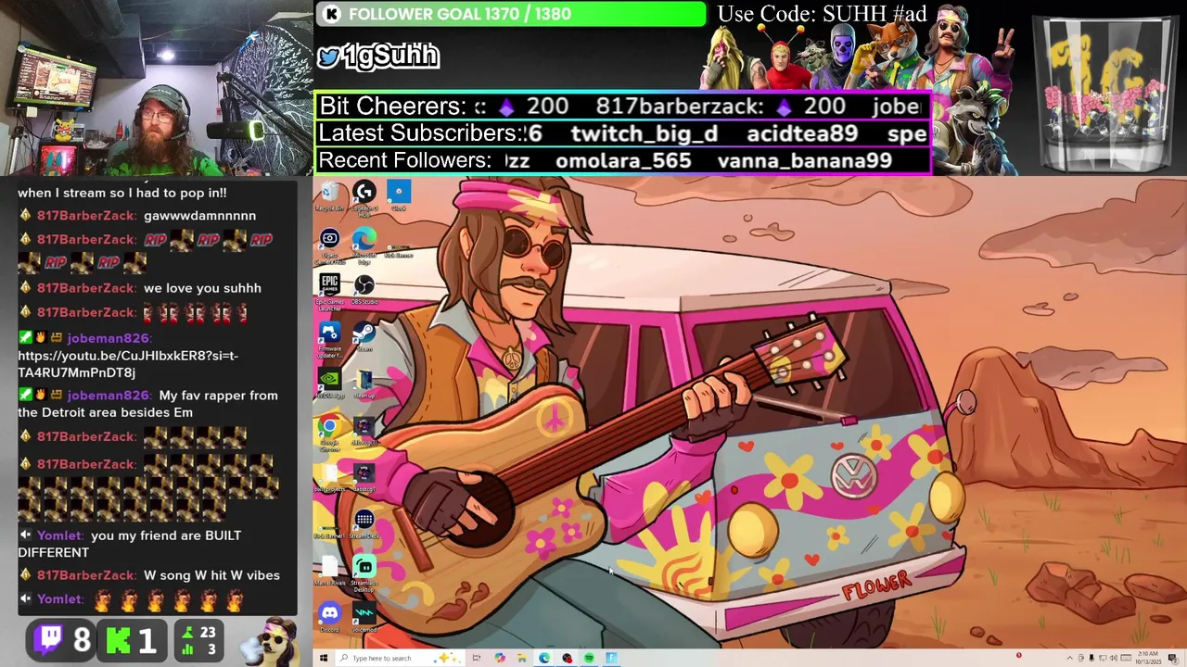This screenshot has height=667, width=1187.
Task: Open Spotify from the taskbar
Action: tap(589, 658)
